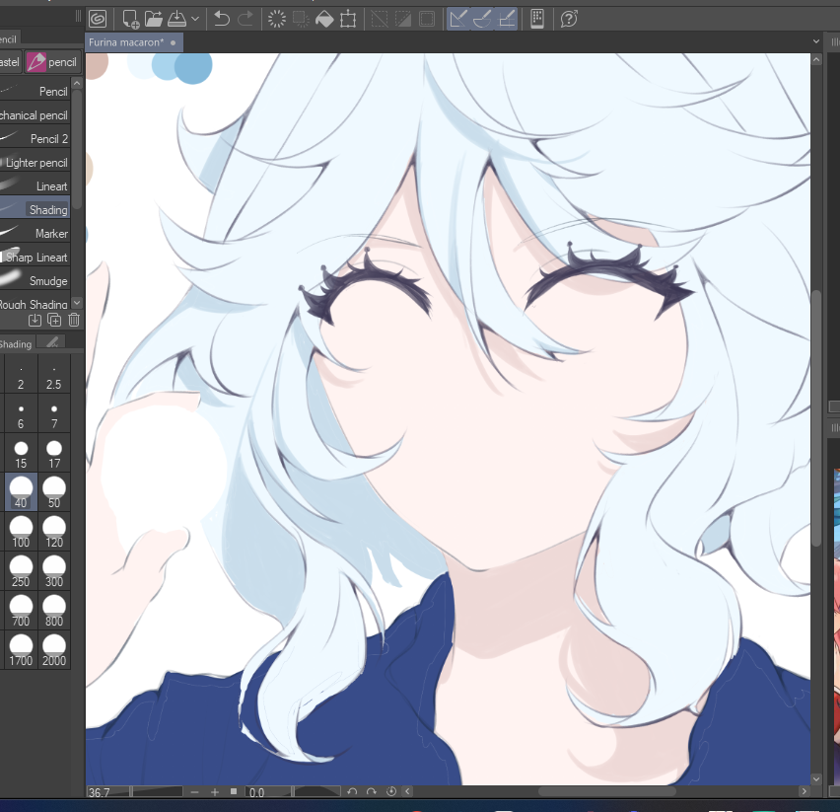Adjust the canvas rotation slider
840x812 pixels.
[x=317, y=792]
